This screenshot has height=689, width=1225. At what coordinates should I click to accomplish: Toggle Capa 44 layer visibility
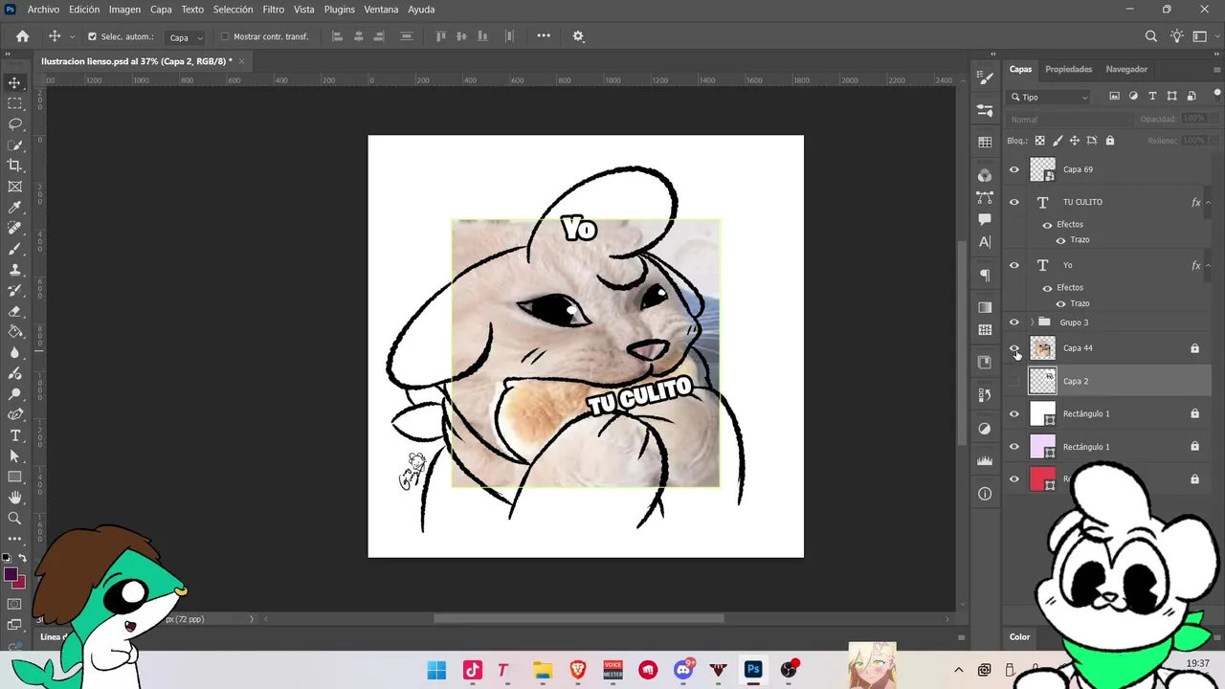[x=1014, y=348]
